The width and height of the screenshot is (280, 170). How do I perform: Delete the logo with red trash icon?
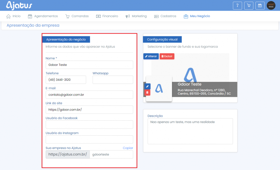[147, 93]
